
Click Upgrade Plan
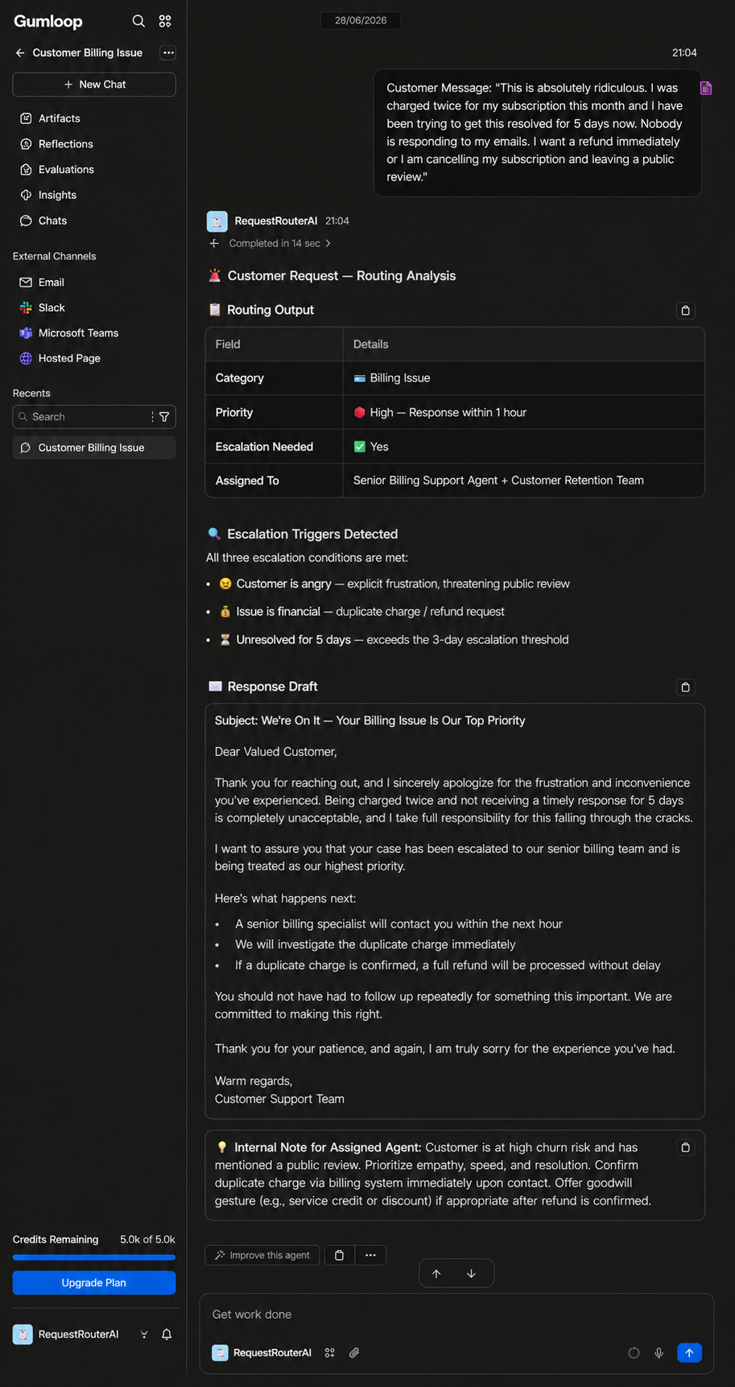(x=94, y=1283)
